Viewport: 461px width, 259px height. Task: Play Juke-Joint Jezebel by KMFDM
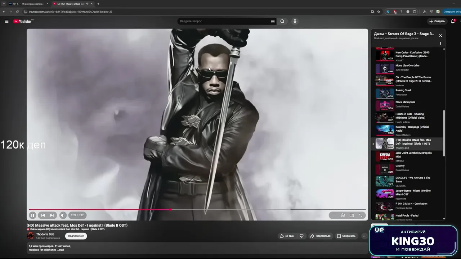[x=408, y=156]
